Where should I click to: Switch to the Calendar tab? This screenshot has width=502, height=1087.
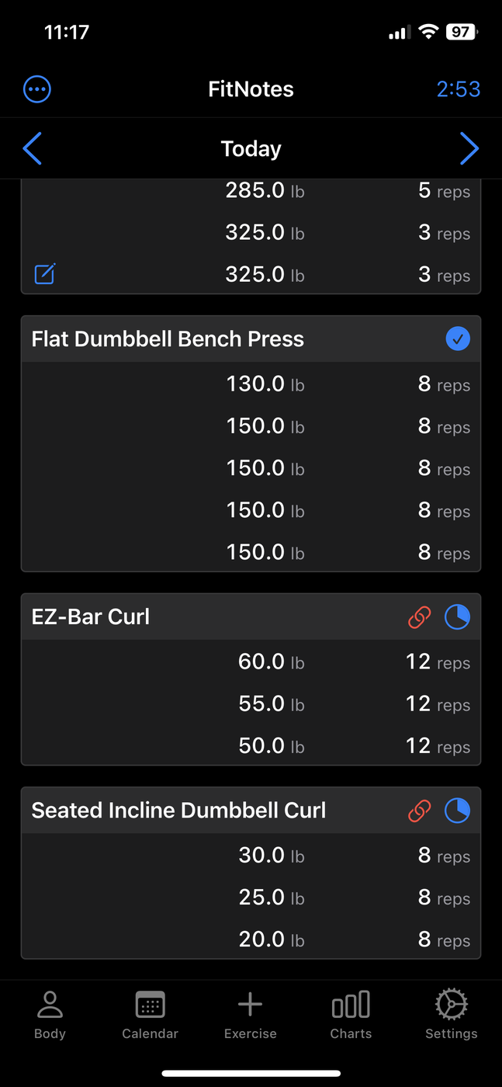[x=150, y=1014]
